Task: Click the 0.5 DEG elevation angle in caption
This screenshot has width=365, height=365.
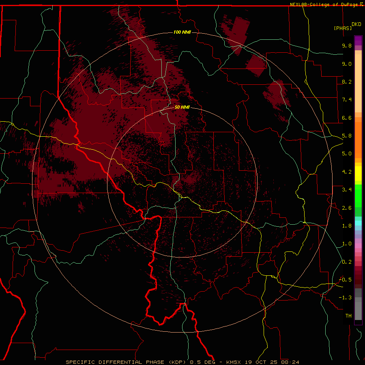Action: tap(202, 362)
